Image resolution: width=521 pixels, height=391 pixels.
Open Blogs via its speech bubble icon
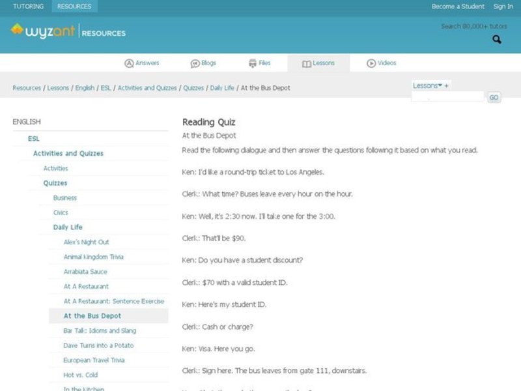point(195,63)
